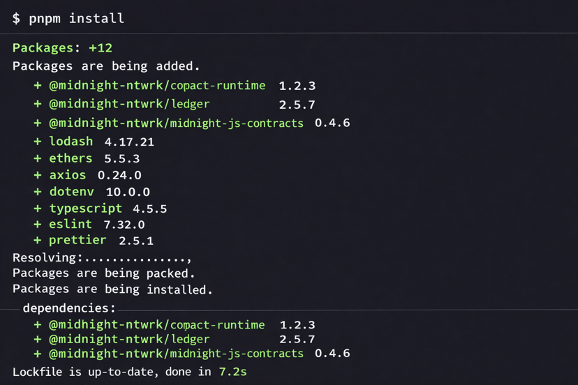Select lodash version number 4.17.21

[x=129, y=142]
